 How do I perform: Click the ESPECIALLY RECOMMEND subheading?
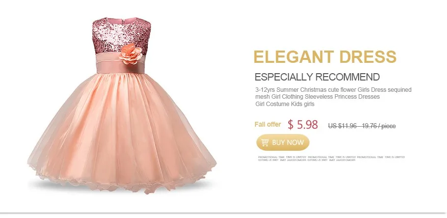click(317, 77)
